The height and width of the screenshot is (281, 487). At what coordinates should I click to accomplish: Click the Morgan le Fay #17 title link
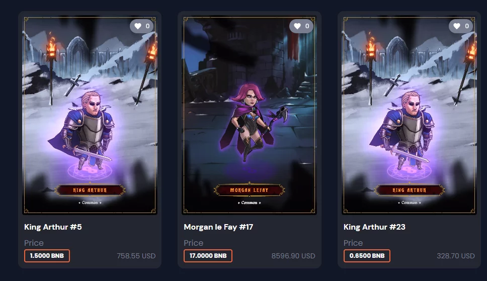pyautogui.click(x=218, y=227)
